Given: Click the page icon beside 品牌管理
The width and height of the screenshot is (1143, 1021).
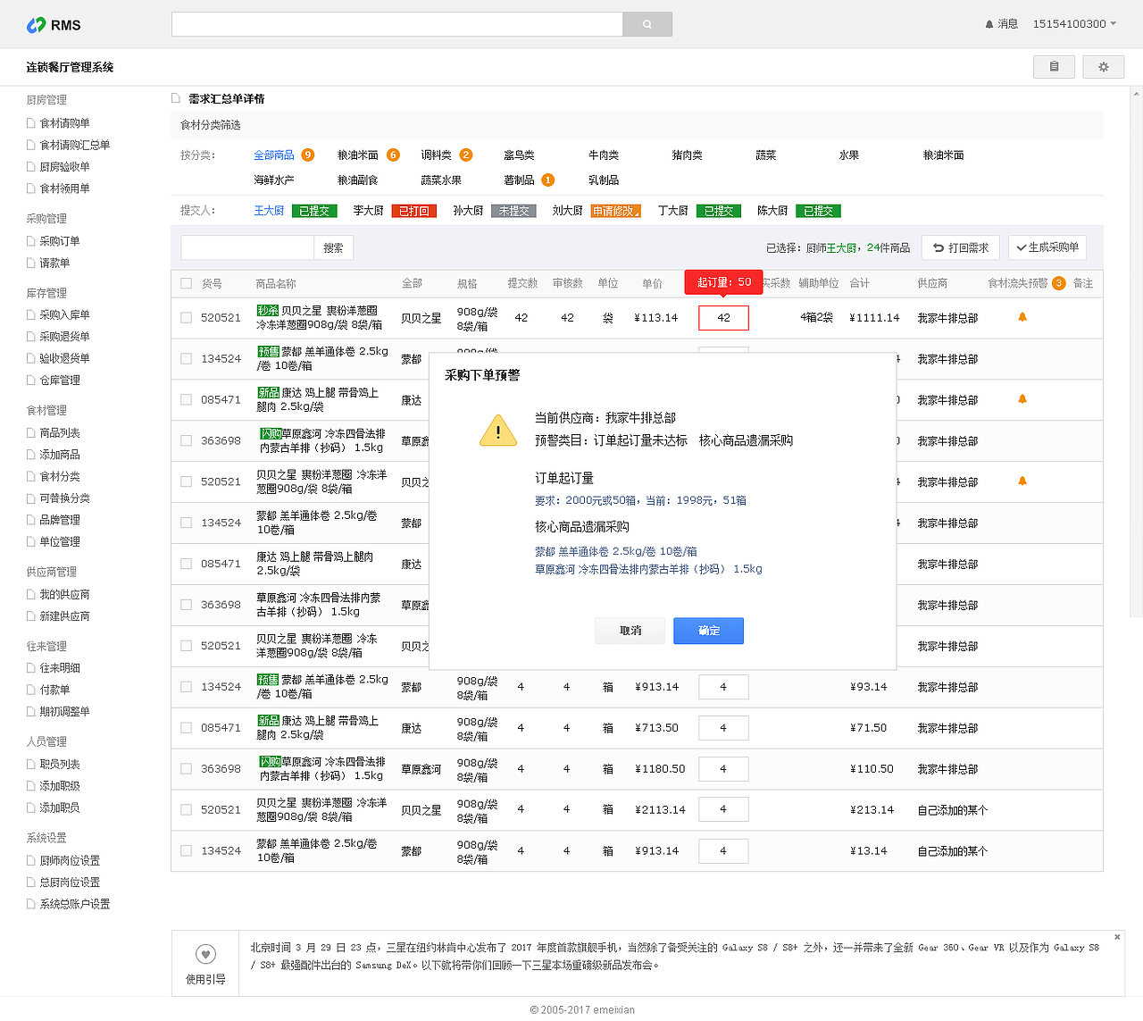Looking at the screenshot, I should (31, 520).
